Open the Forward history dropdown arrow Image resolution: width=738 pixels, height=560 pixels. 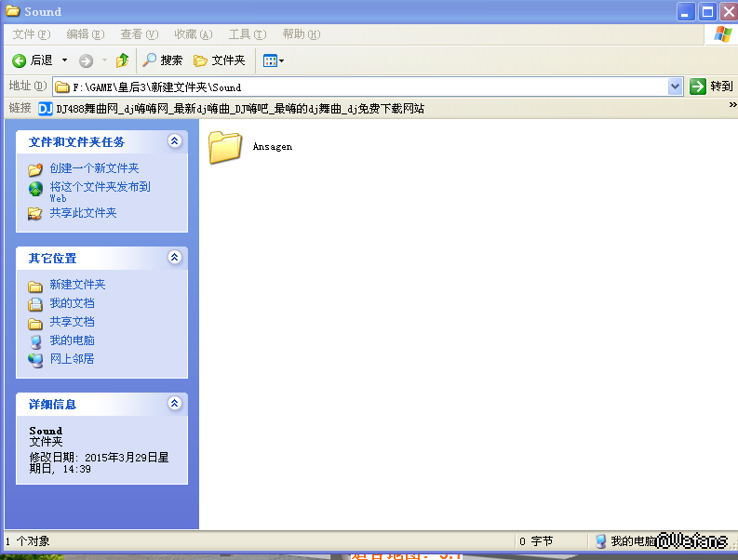click(104, 60)
